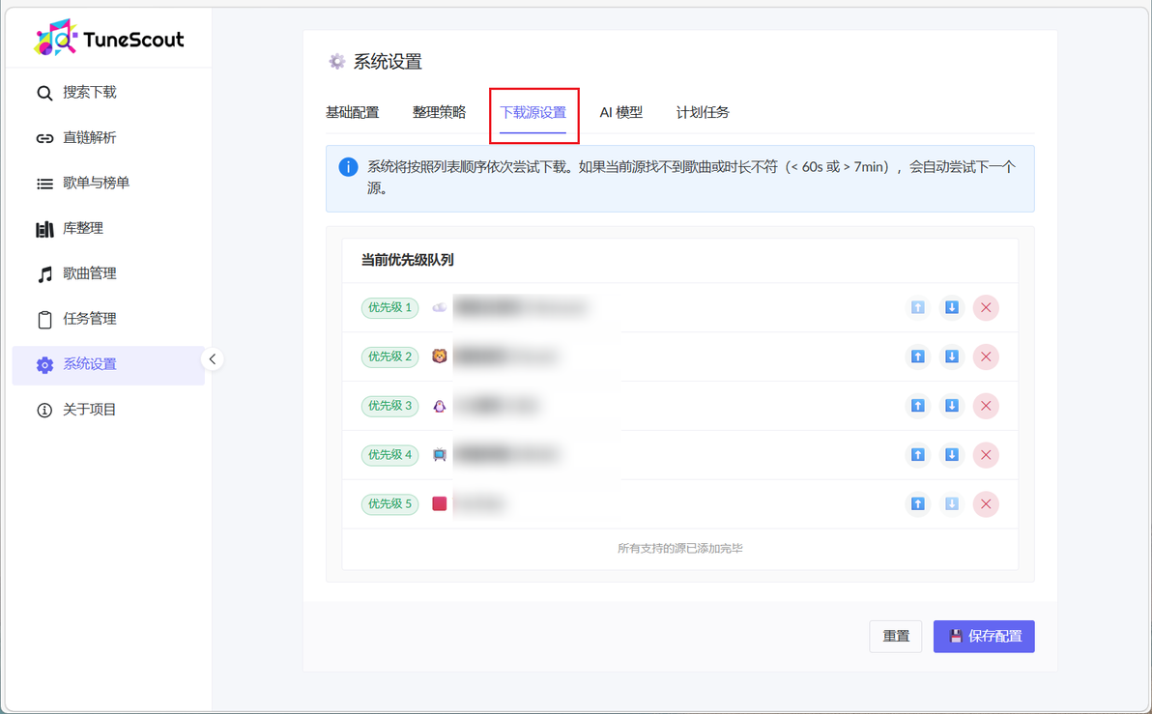Click the TuneScout logo

109,38
